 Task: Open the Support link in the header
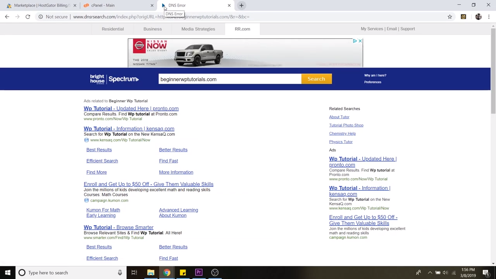(x=408, y=29)
